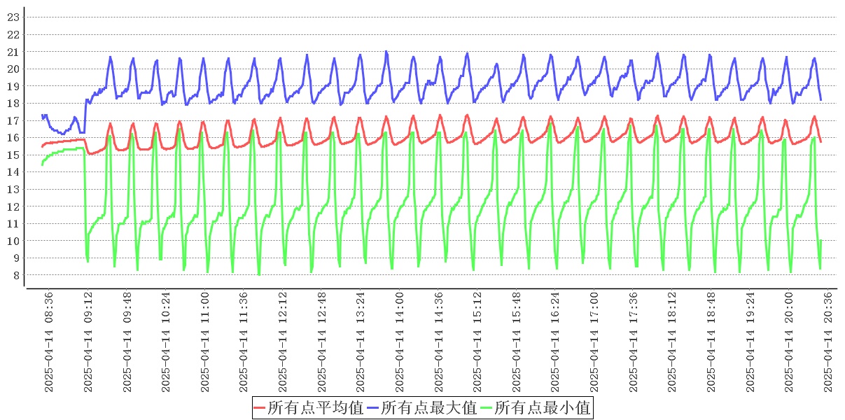The width and height of the screenshot is (845, 420).
Task: Toggle the 所有点最小值 series via legend text
Action: (x=543, y=408)
